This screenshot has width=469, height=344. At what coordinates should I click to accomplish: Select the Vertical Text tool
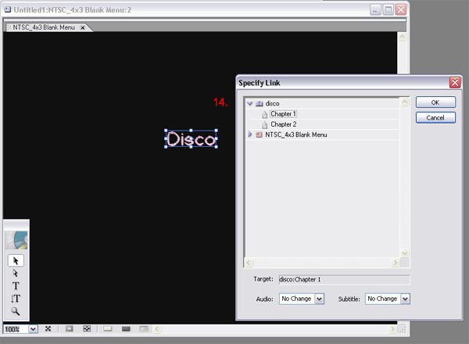click(16, 299)
